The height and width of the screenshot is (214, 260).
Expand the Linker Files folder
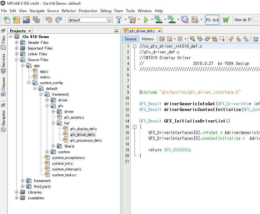point(17,54)
